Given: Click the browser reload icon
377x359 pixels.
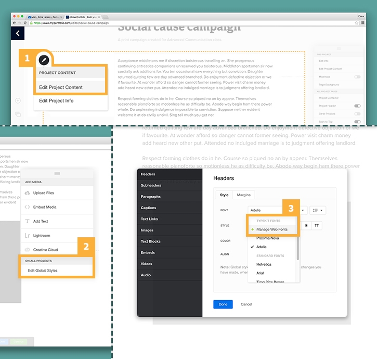Looking at the screenshot, I should click(25, 23).
